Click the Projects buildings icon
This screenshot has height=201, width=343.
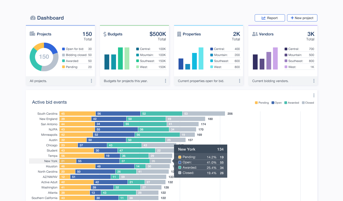[32, 34]
